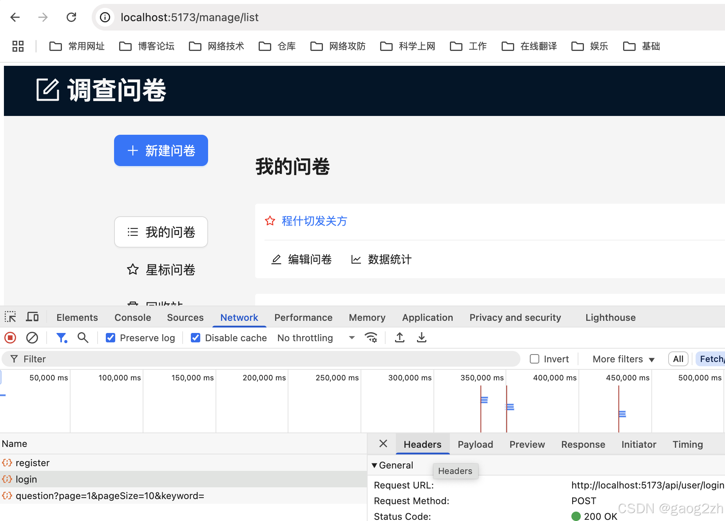Click the 新建问卷 button

pyautogui.click(x=161, y=150)
